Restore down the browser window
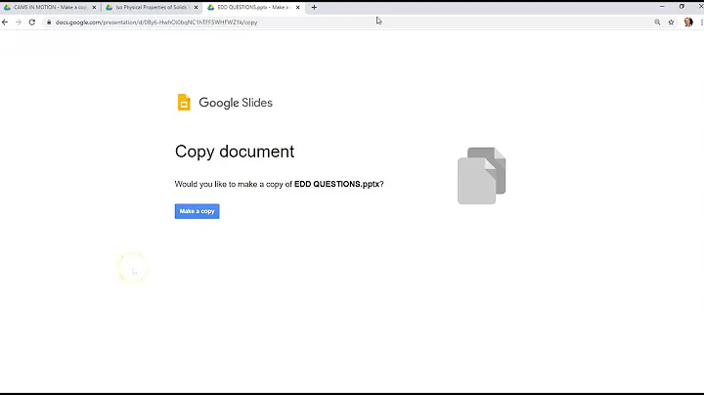 point(682,6)
